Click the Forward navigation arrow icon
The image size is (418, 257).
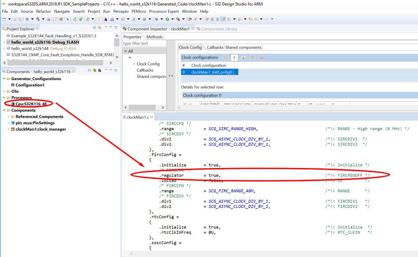click(x=267, y=19)
